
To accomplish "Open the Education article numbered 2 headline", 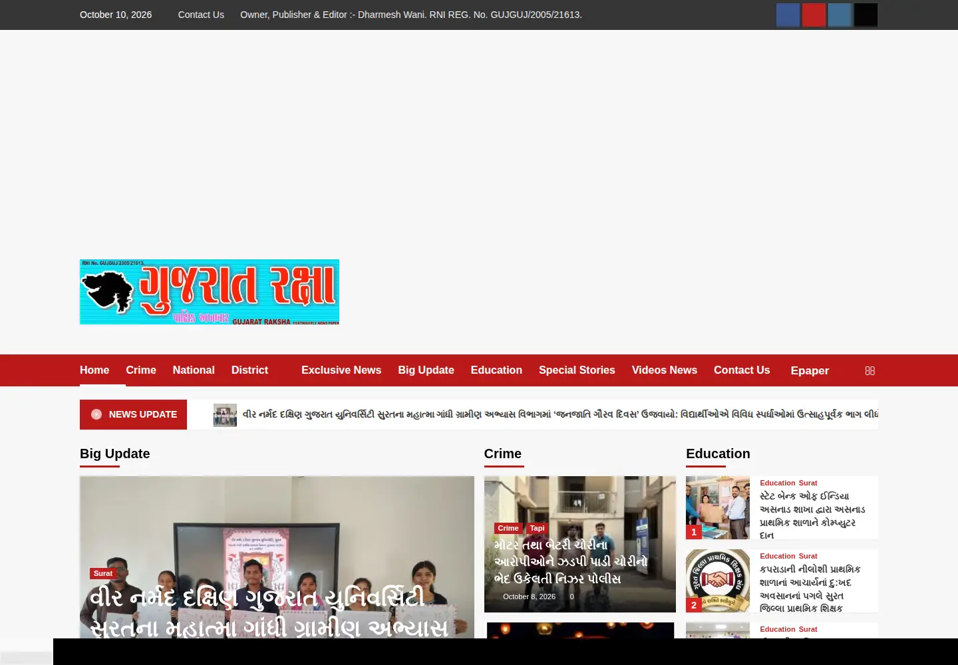I will pyautogui.click(x=810, y=589).
